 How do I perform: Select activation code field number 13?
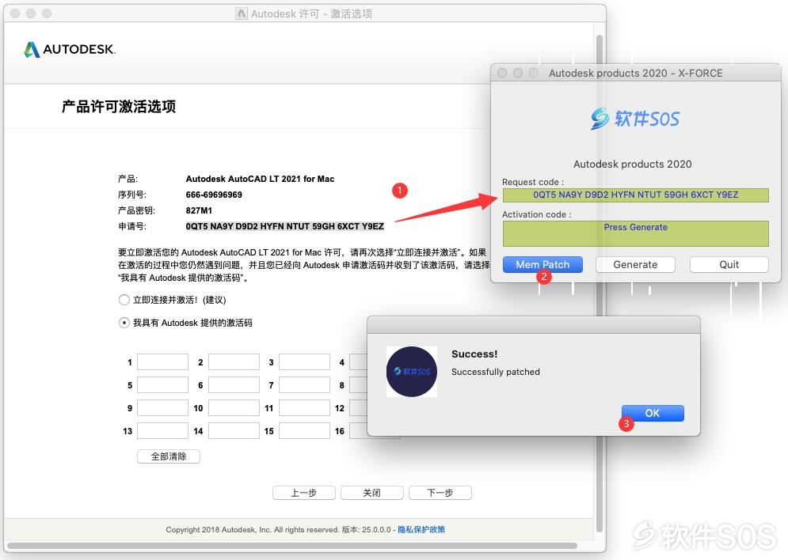point(163,431)
